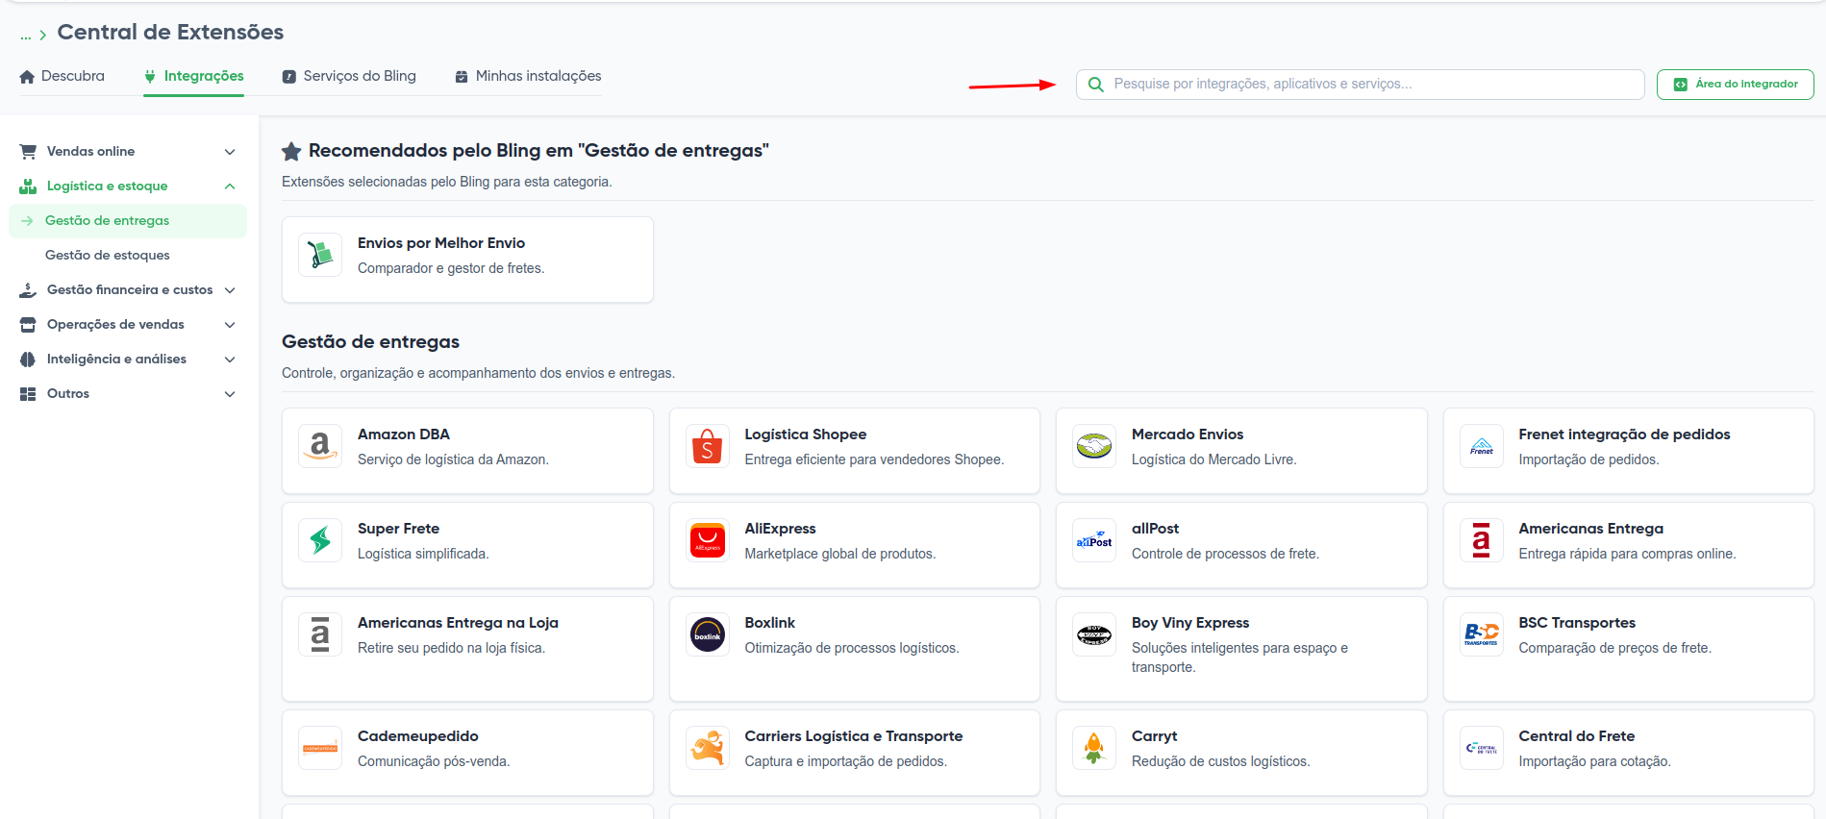Click the Cademeupedido orange logo icon
The width and height of the screenshot is (1826, 819).
[x=320, y=748]
